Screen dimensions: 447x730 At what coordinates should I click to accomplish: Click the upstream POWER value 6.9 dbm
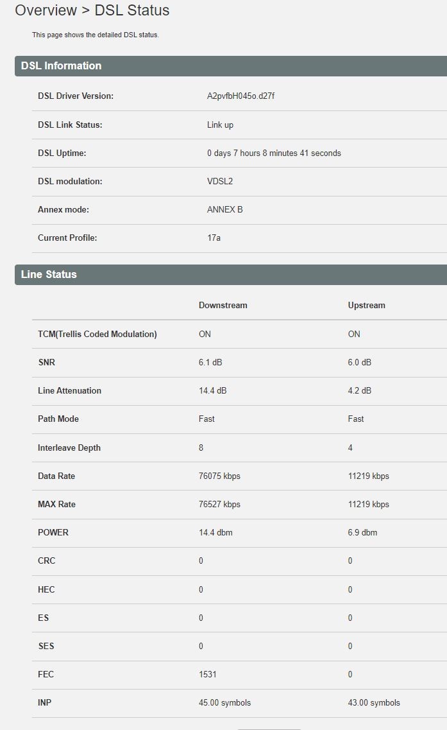pos(362,533)
